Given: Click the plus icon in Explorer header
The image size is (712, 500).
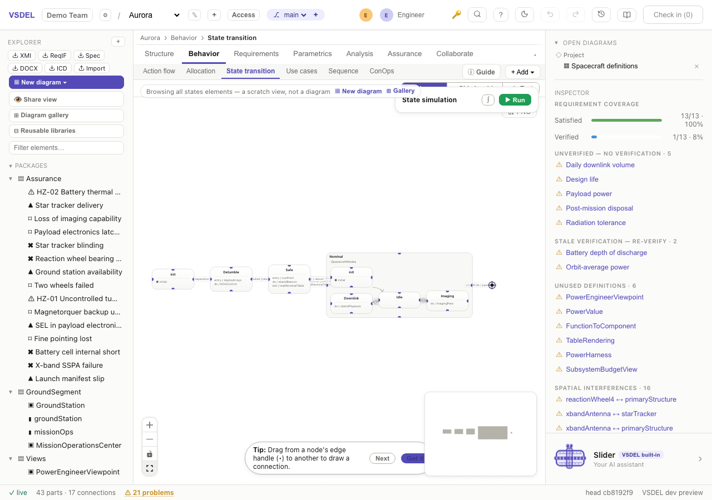Looking at the screenshot, I should (118, 42).
